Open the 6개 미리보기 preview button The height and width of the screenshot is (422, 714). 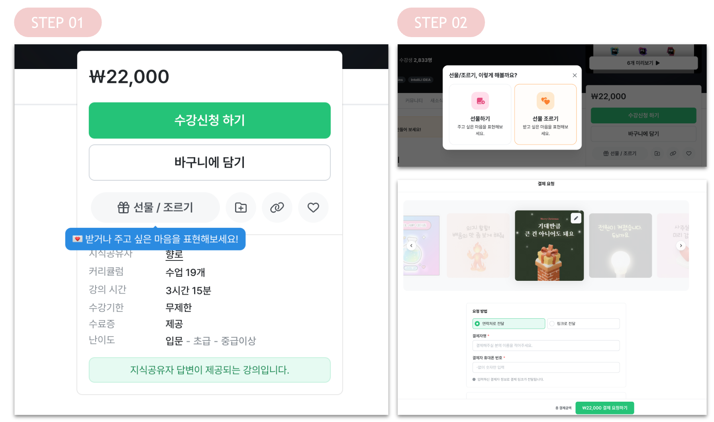click(643, 63)
